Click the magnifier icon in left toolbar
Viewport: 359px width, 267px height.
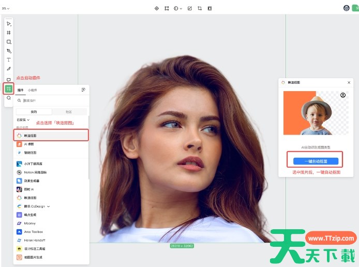pos(8,98)
